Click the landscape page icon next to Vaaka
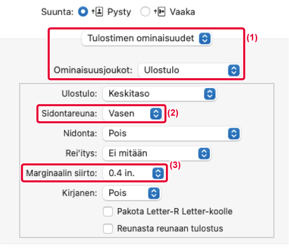This screenshot has width=289, height=248. click(x=161, y=12)
